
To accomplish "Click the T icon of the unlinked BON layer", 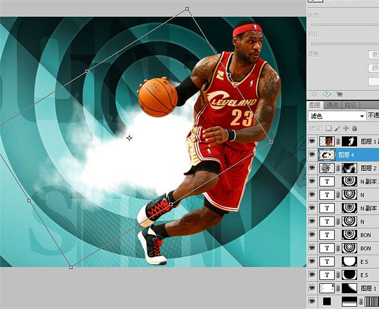I will (327, 235).
